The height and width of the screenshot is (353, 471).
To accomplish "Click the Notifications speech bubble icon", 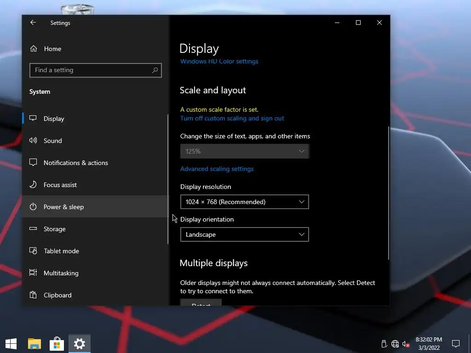I will click(x=33, y=162).
